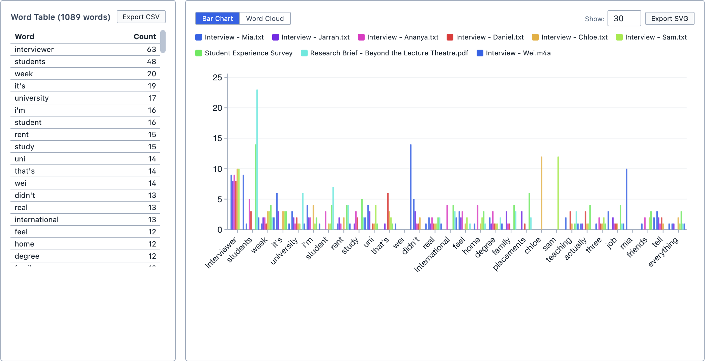
Task: Toggle the Interview - Daniel.txt legend swatch
Action: 450,37
